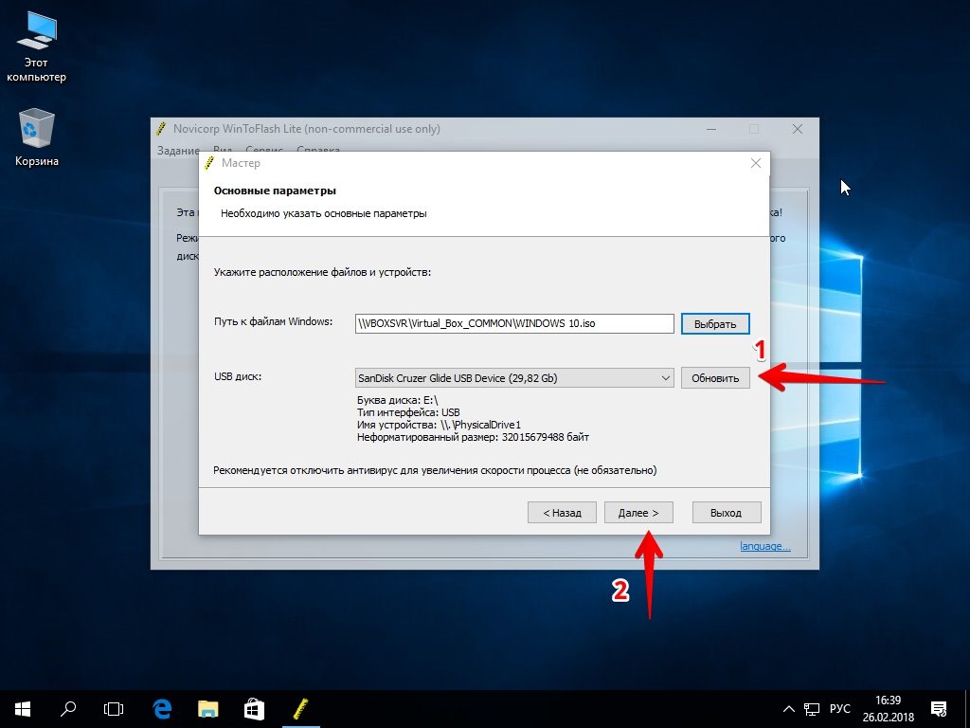This screenshot has height=728, width=970.
Task: Click WinToFlash window title pencil icon
Action: 161,129
